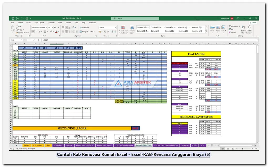Open the font size dropdown
Viewport: 268px width, 167px height.
(x=53, y=27)
